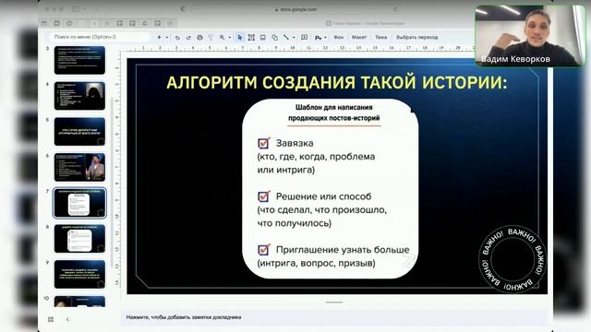Select the line tool

286,38
